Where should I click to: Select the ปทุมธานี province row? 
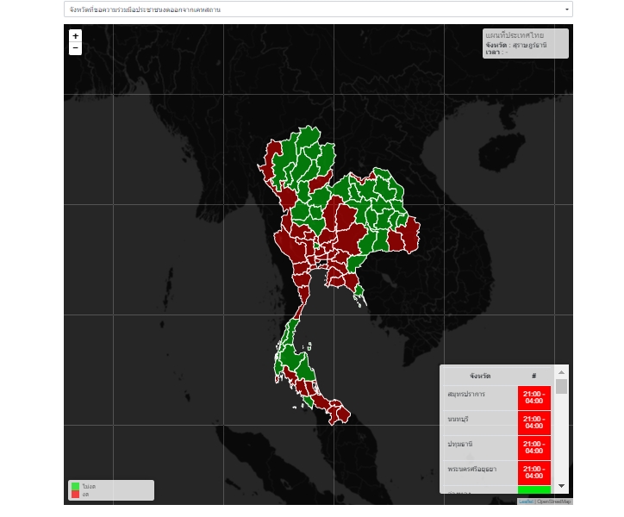497,448
